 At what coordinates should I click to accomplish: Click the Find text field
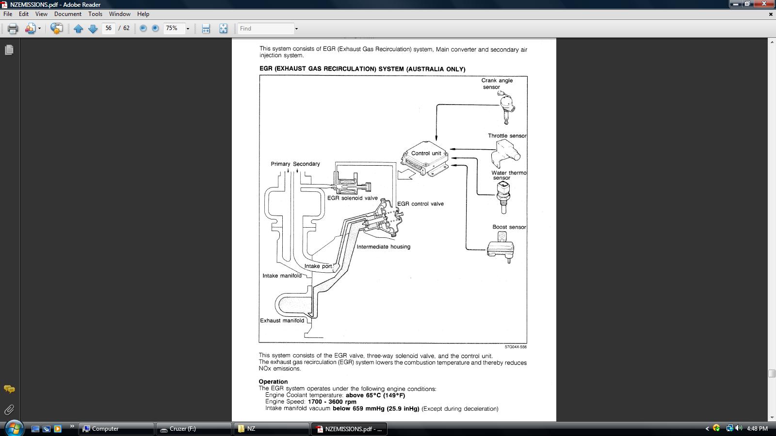266,29
